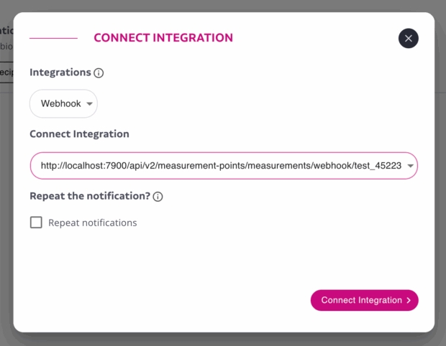The image size is (446, 346).
Task: Click the info icon beside Repeat the notification
Action: coord(158,197)
